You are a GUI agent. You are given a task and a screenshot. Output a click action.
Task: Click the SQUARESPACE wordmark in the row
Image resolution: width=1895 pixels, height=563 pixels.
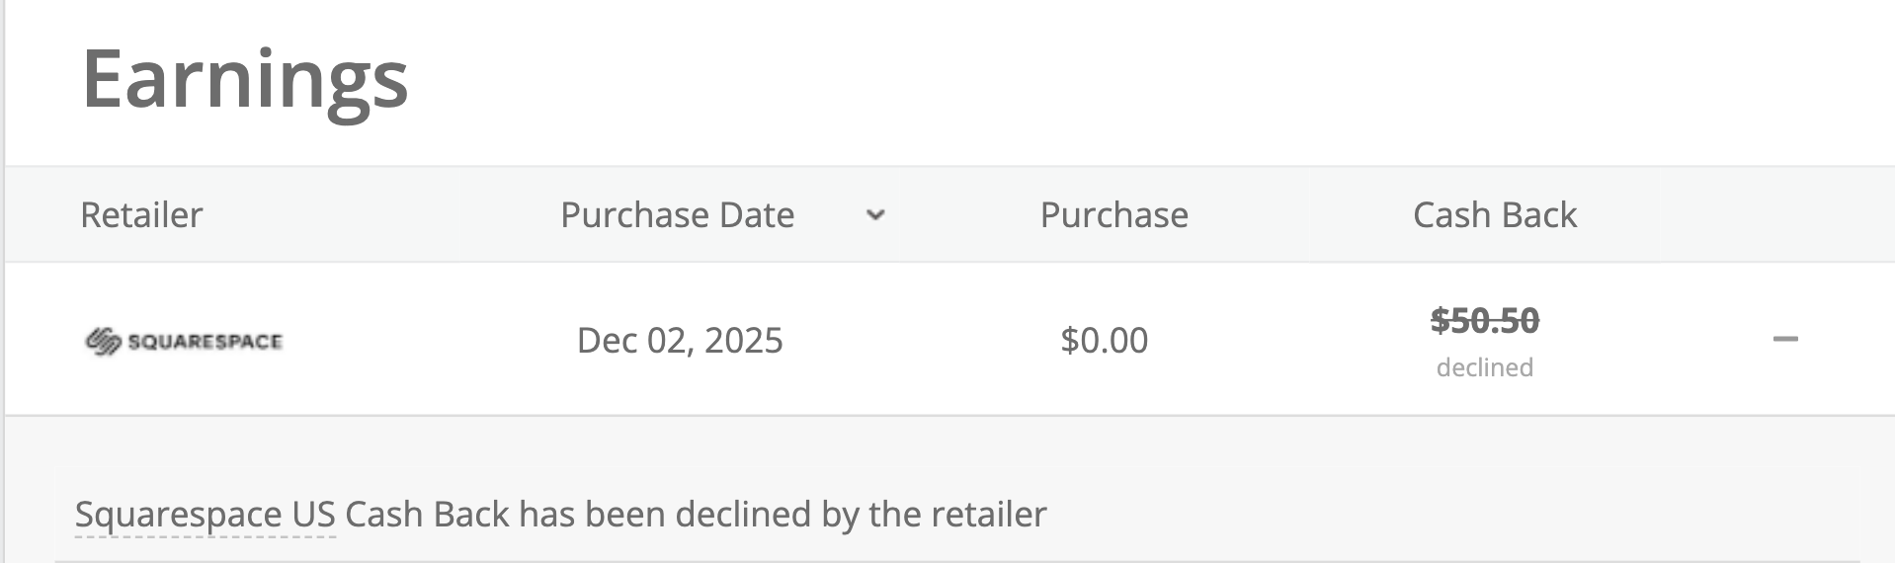coord(206,342)
